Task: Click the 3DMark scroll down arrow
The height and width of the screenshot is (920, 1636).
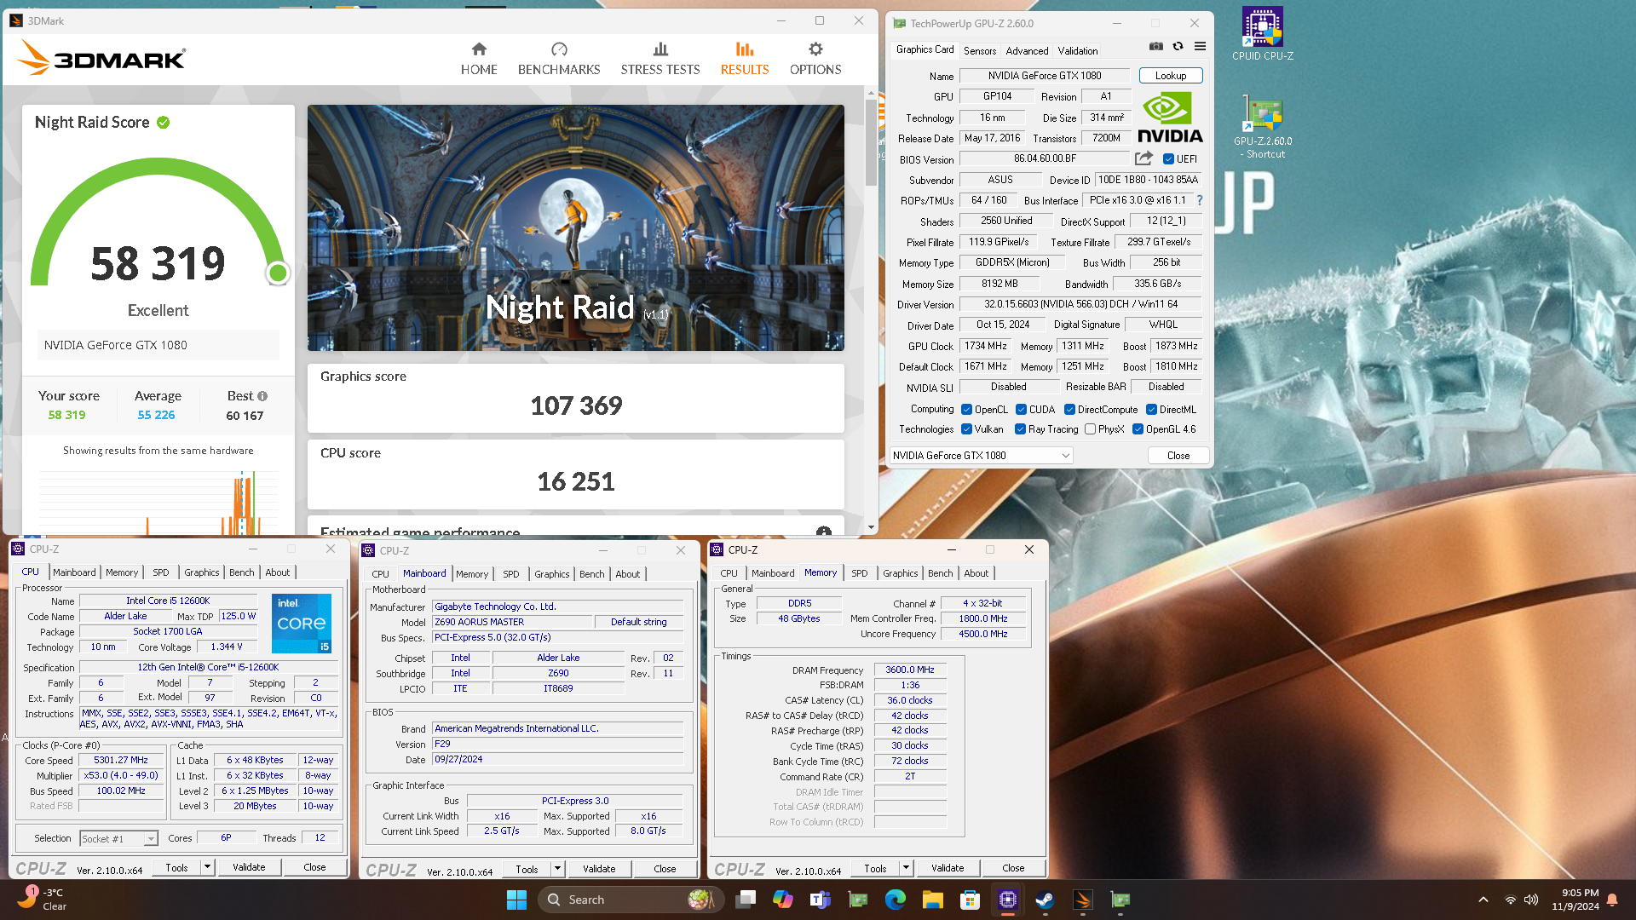Action: (x=871, y=527)
